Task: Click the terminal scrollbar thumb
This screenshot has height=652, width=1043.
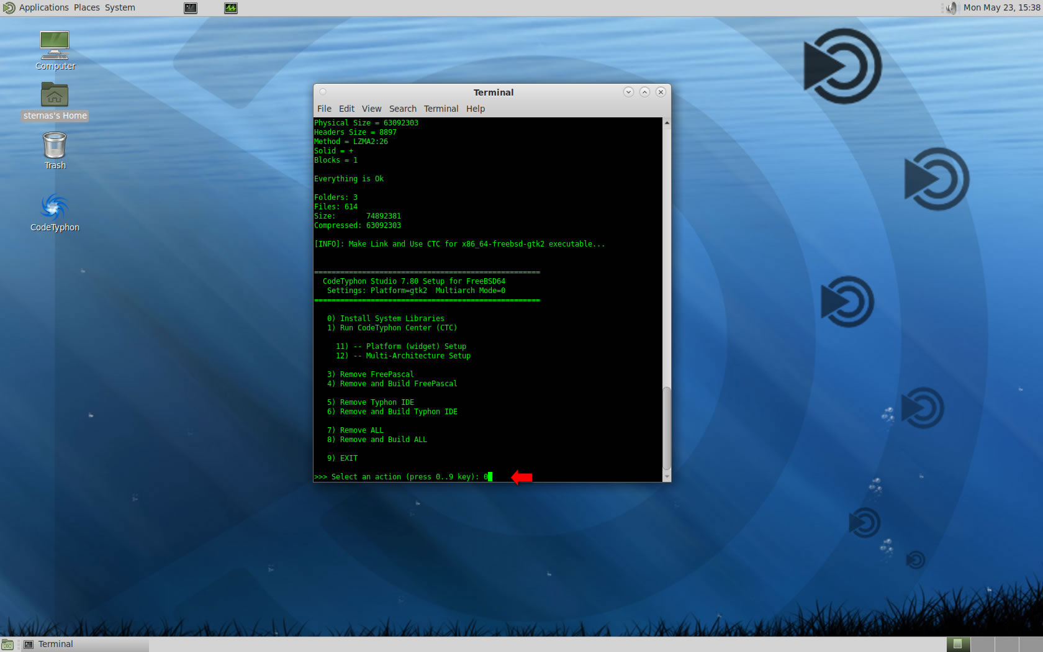Action: (667, 428)
